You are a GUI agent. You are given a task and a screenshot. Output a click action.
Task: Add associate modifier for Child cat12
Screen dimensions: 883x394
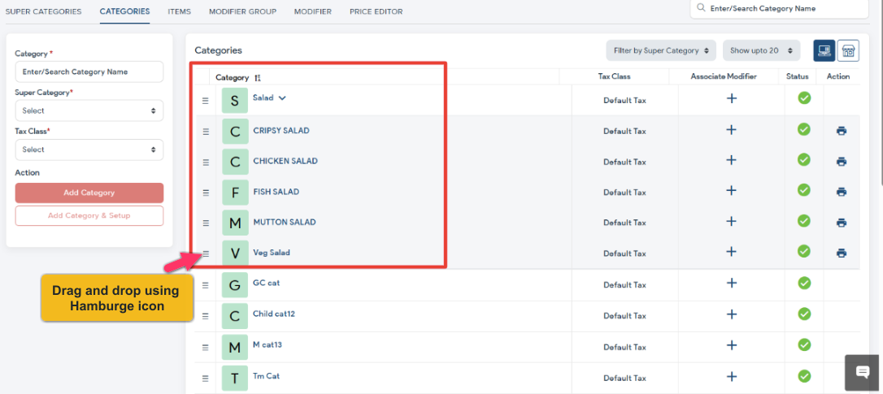point(732,314)
